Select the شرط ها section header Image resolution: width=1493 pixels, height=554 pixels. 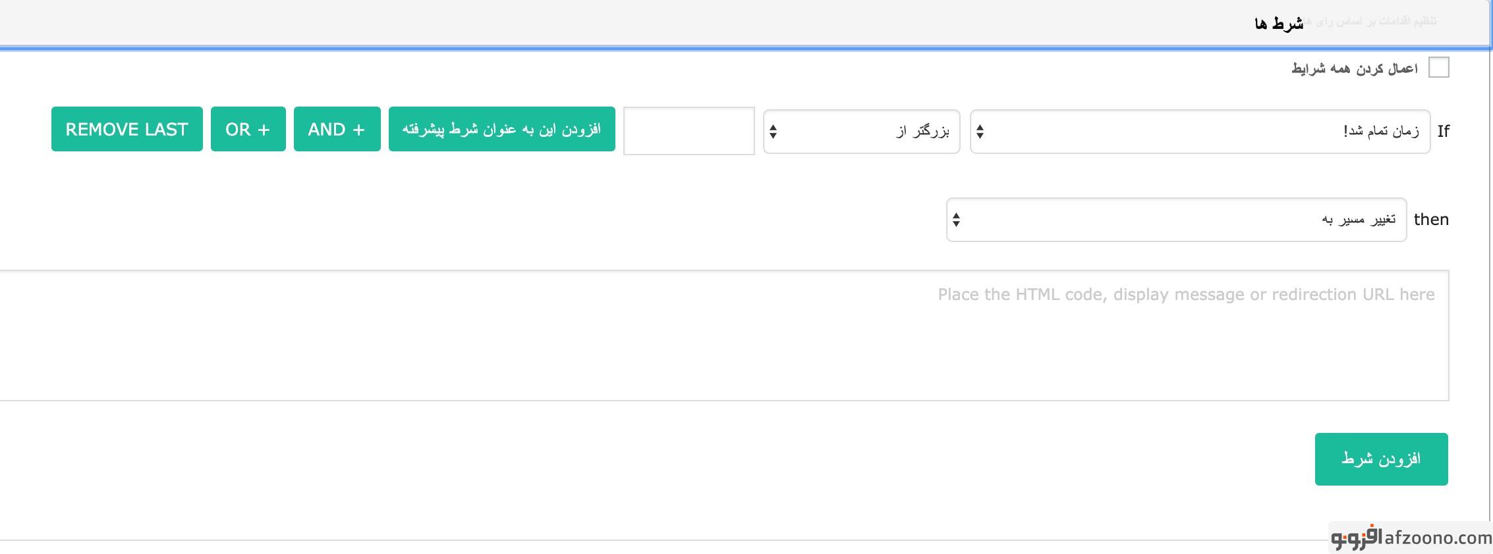tap(1279, 24)
